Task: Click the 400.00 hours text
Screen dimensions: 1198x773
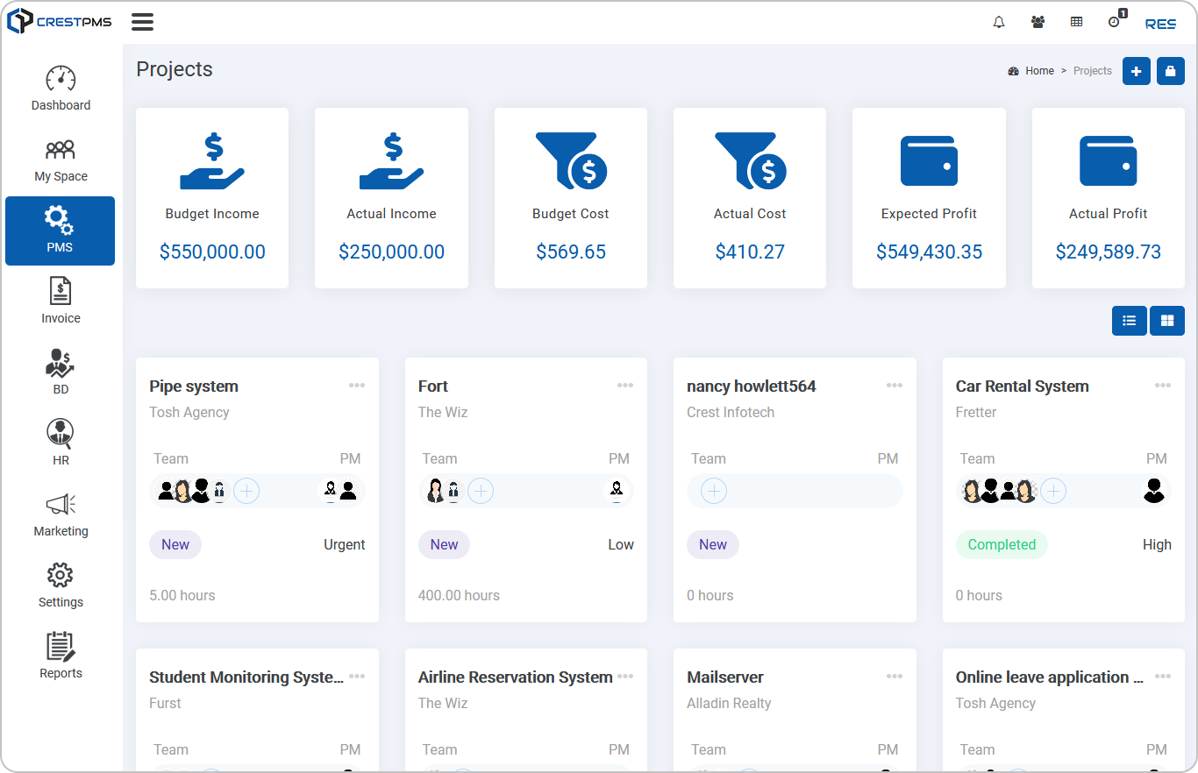Action: click(459, 596)
